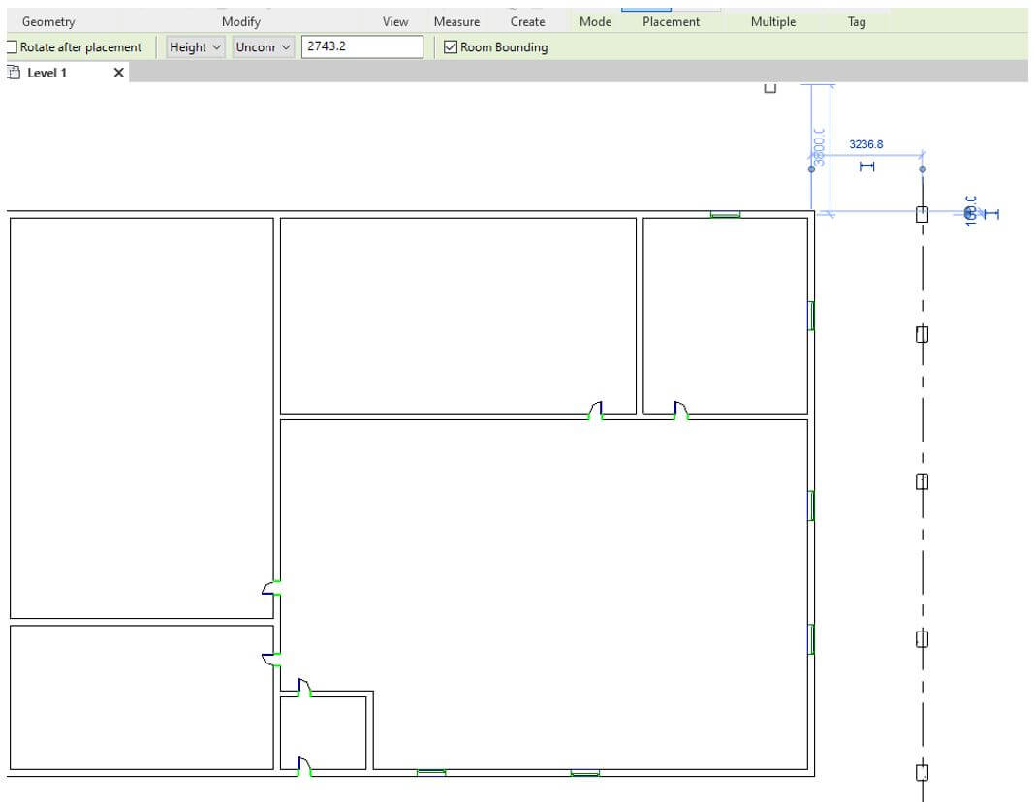Click the make-permanent icon beside the 1000.0 dimension
This screenshot has width=1034, height=802.
[991, 213]
